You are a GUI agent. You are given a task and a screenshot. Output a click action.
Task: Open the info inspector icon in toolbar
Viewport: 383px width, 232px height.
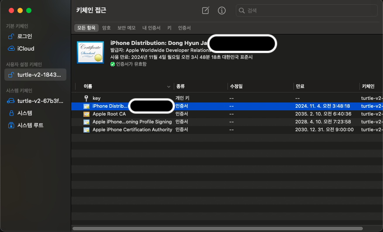pos(221,10)
